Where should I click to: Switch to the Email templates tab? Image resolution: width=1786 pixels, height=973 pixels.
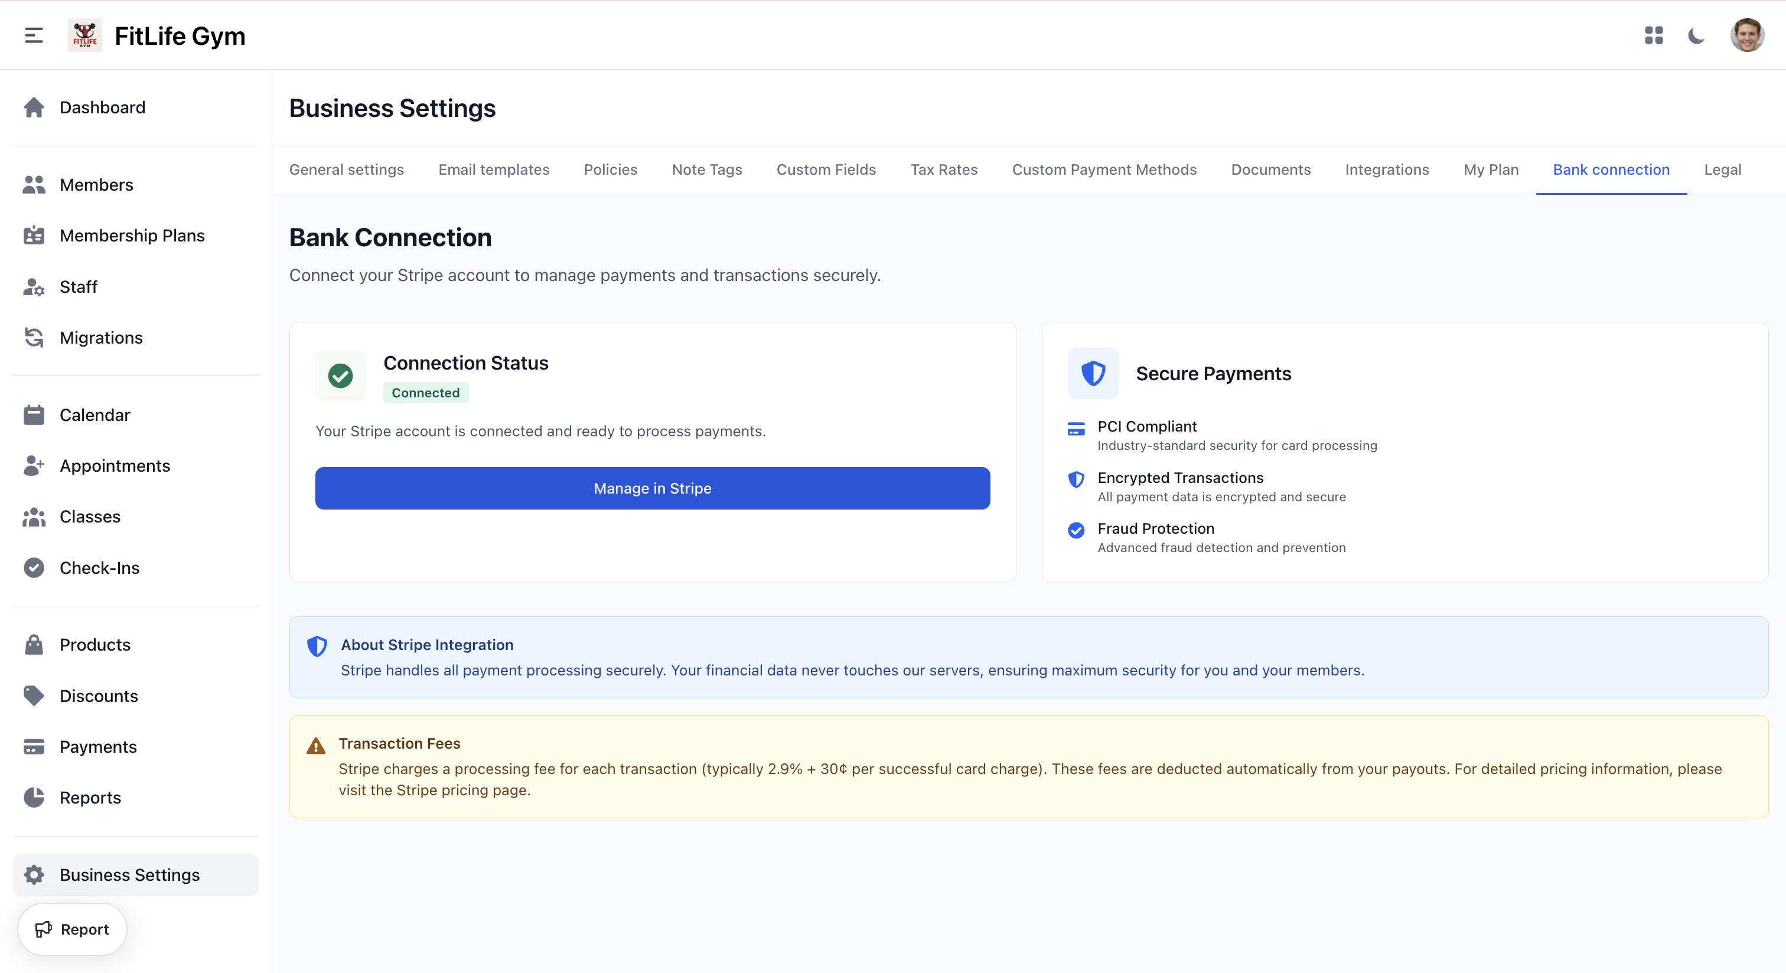click(x=493, y=170)
